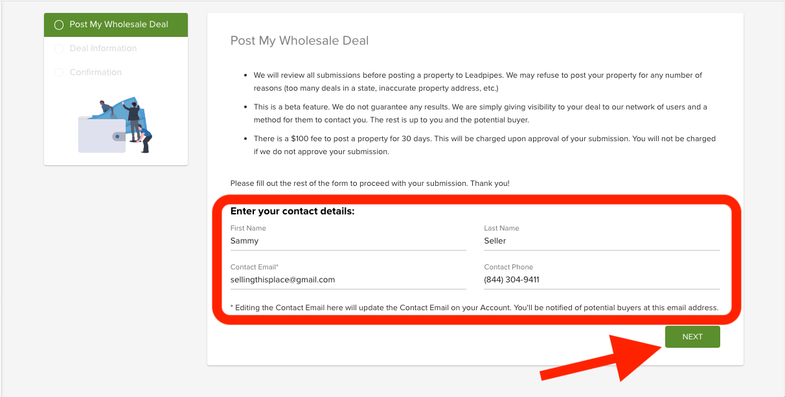The width and height of the screenshot is (785, 397).
Task: Click the Contact Phone label
Action: point(508,267)
